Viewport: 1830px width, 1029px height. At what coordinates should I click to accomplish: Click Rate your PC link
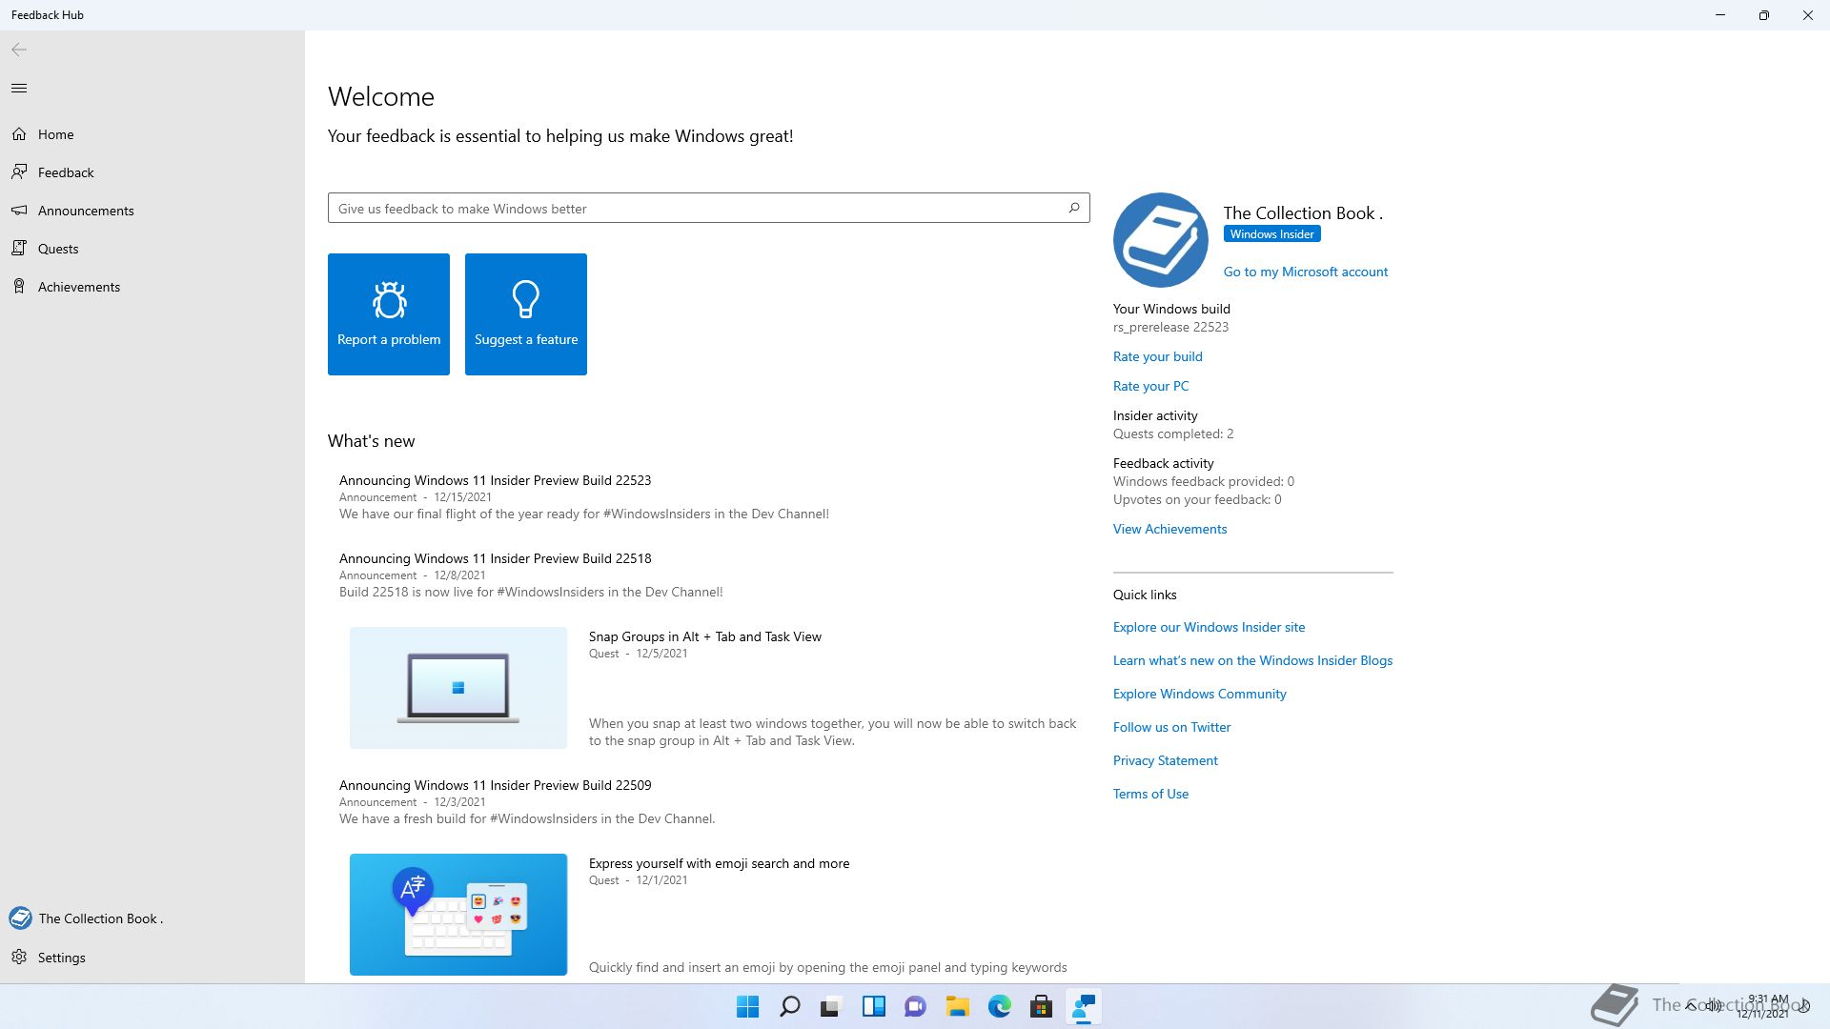1151,386
